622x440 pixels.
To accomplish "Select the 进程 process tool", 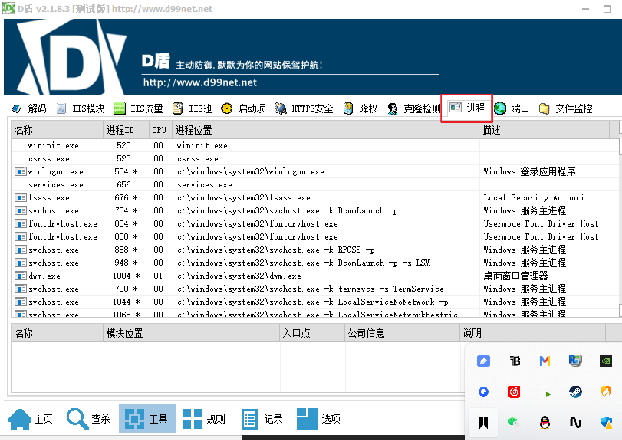I will coord(467,108).
